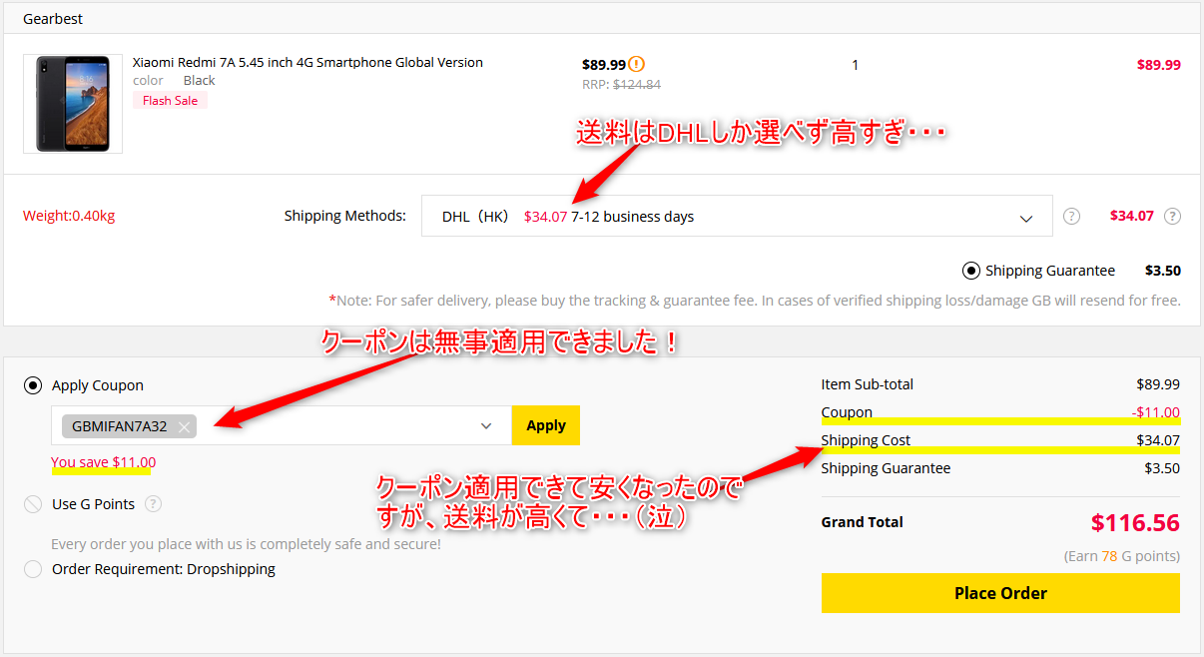Remove coupon GBMIFAN7A32 with the X icon
Image resolution: width=1204 pixels, height=657 pixels.
pyautogui.click(x=184, y=426)
